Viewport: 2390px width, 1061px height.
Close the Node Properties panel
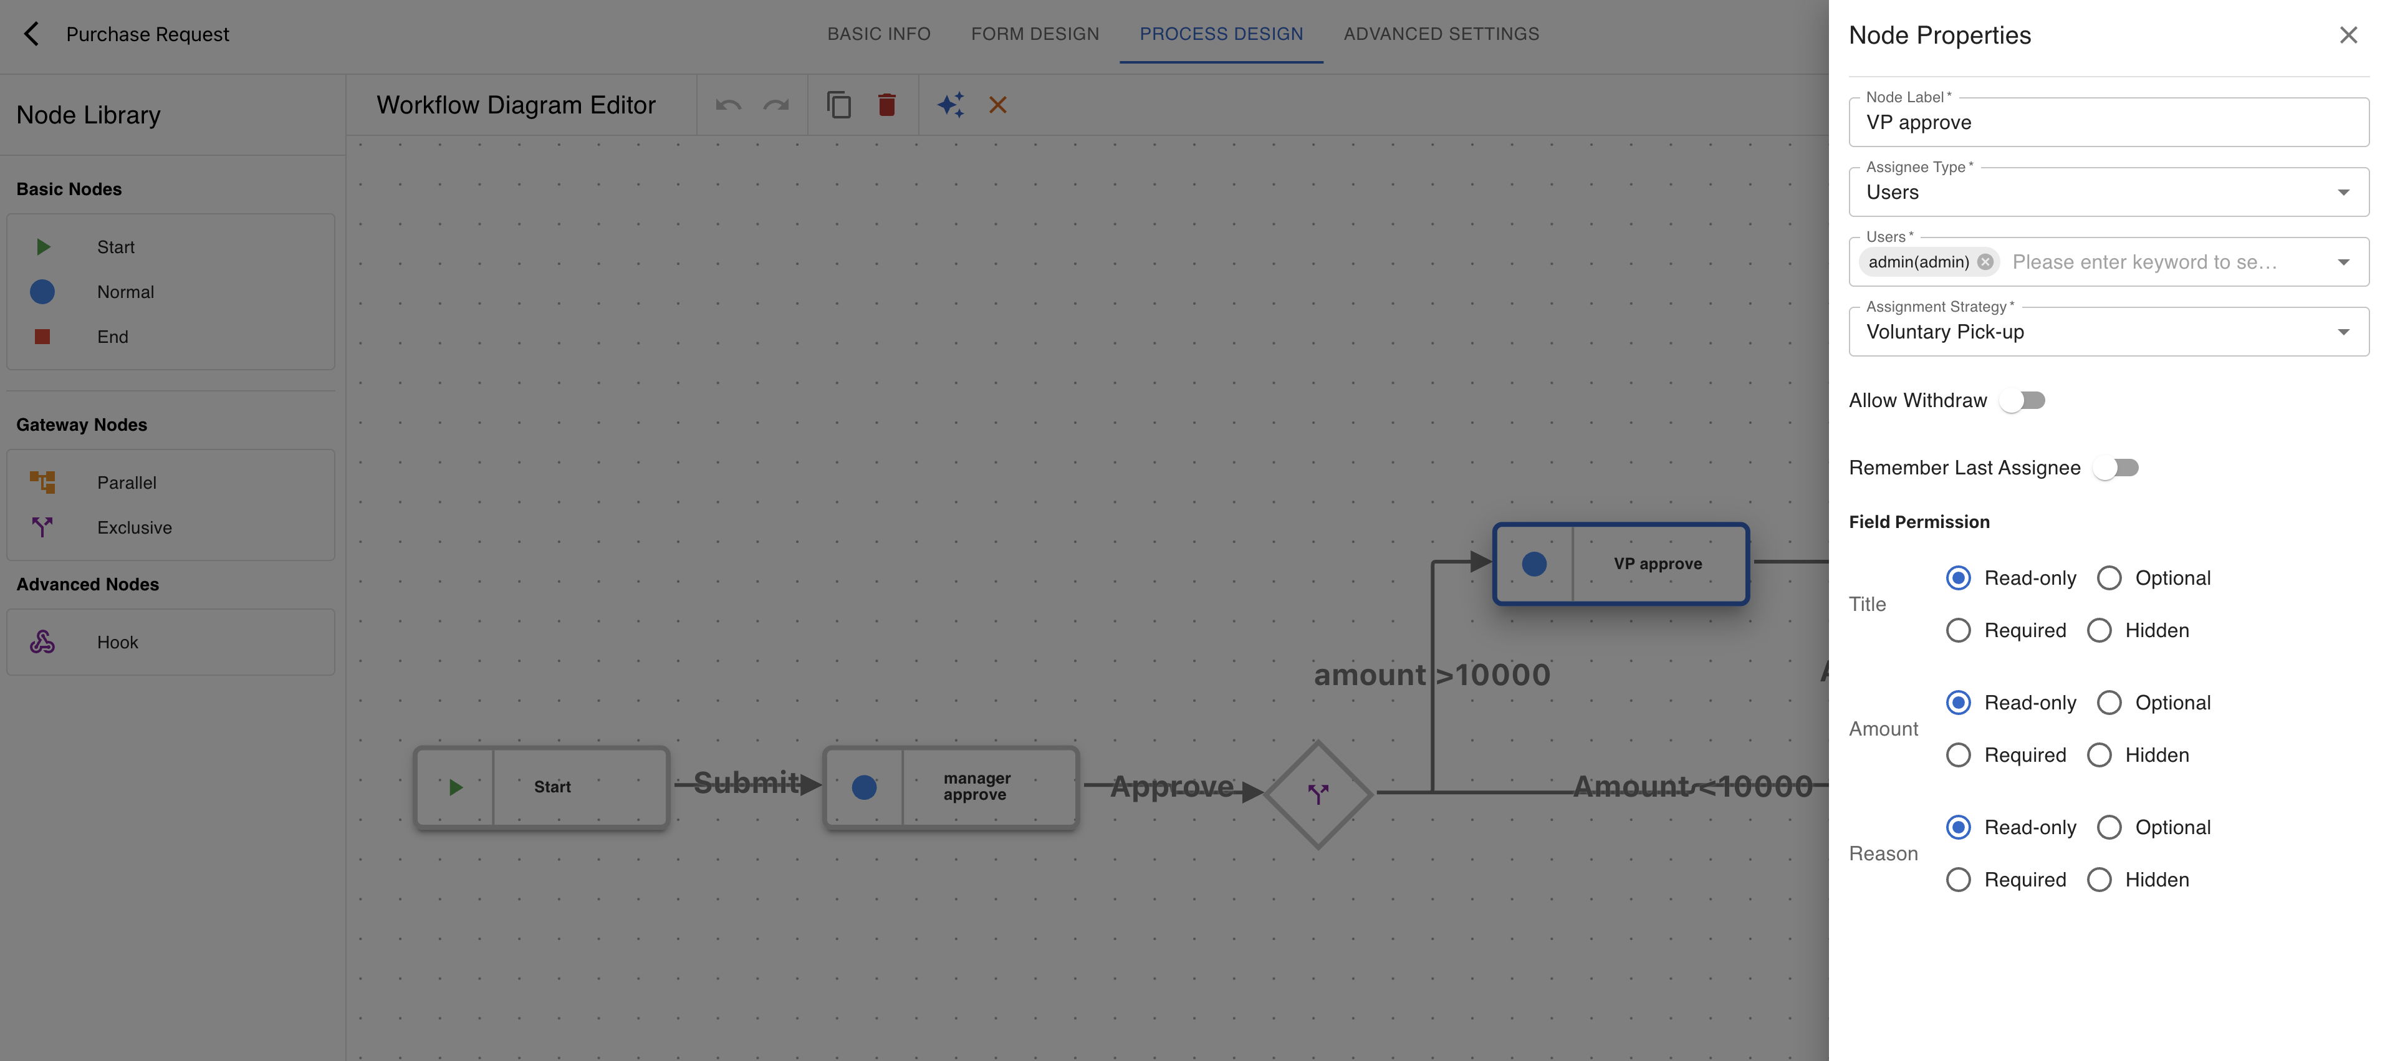pos(2348,36)
